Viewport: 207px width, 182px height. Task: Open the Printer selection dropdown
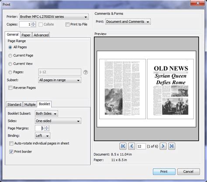(54, 17)
